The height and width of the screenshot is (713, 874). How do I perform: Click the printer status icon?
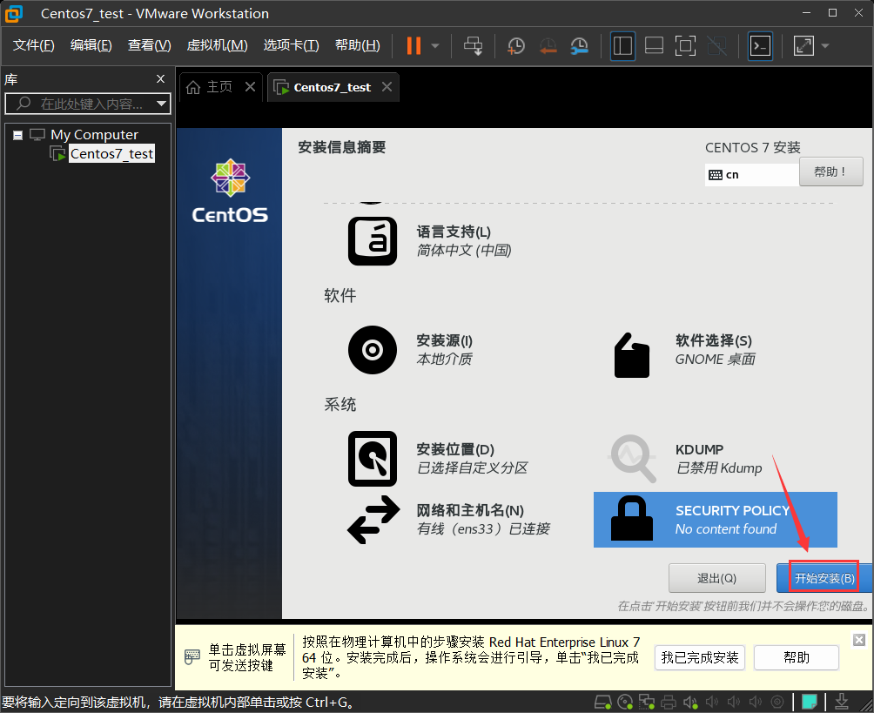[x=669, y=702]
